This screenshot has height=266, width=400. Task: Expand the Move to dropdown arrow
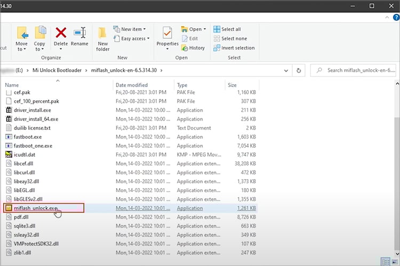pos(25,49)
